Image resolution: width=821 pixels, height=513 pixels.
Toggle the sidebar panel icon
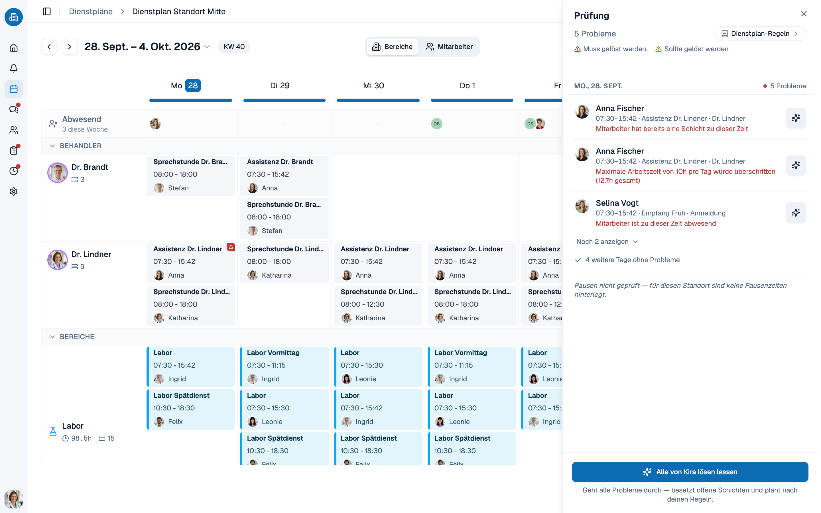(x=47, y=11)
